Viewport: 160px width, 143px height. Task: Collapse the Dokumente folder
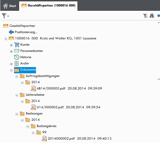pos(11,70)
